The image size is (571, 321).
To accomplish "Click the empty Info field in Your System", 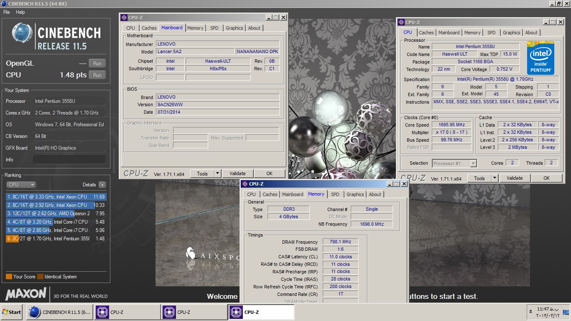I will 69,160.
